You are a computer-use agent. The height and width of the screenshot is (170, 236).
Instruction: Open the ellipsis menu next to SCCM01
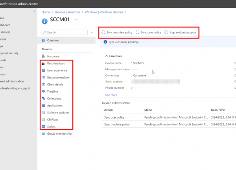click(76, 20)
